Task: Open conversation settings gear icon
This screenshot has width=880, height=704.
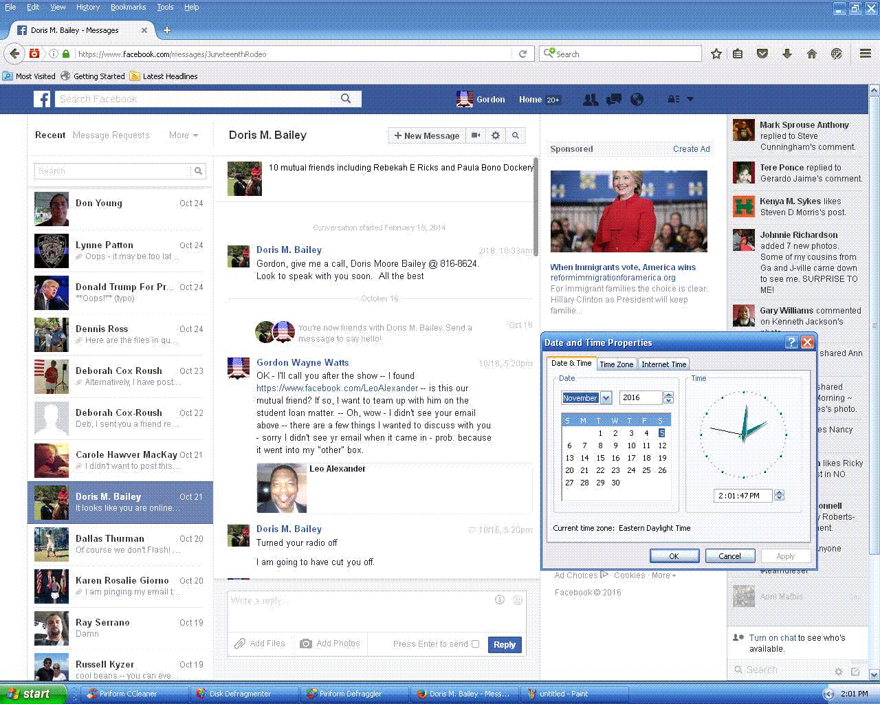Action: point(496,136)
